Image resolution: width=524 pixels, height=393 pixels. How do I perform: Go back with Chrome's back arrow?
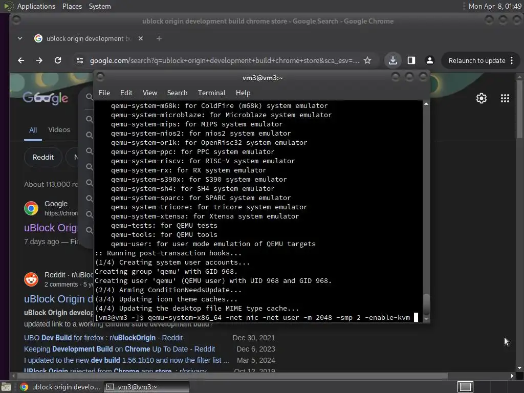pos(21,60)
